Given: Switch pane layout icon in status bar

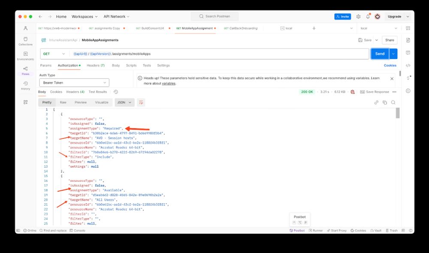Looking at the screenshot, I should click(x=403, y=231).
